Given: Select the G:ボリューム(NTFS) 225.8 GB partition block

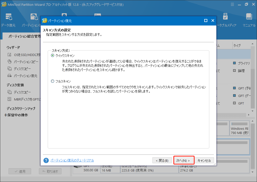Looking at the screenshot, I should [150, 169].
